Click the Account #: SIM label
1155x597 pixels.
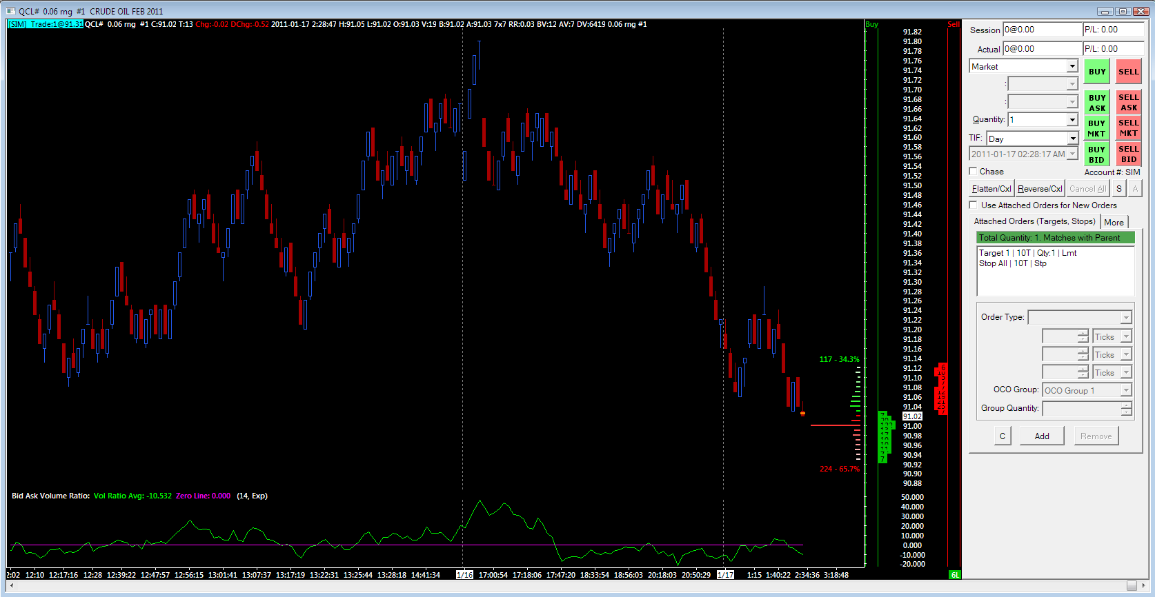point(1112,172)
